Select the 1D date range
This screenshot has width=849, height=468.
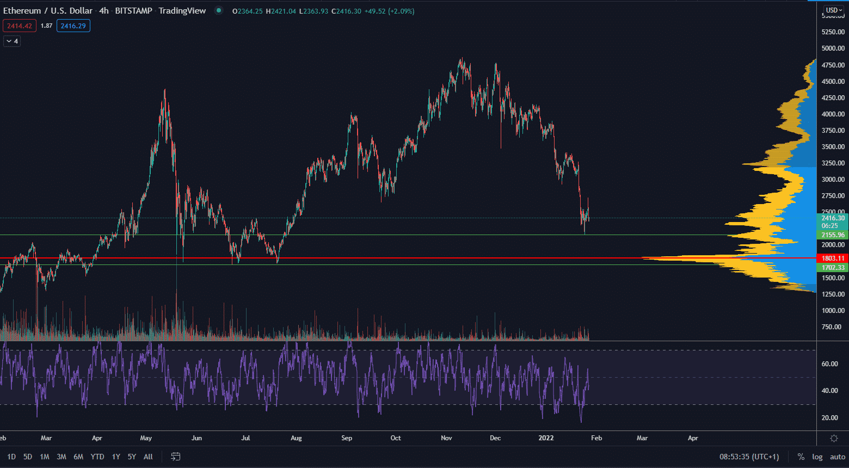[x=11, y=457]
